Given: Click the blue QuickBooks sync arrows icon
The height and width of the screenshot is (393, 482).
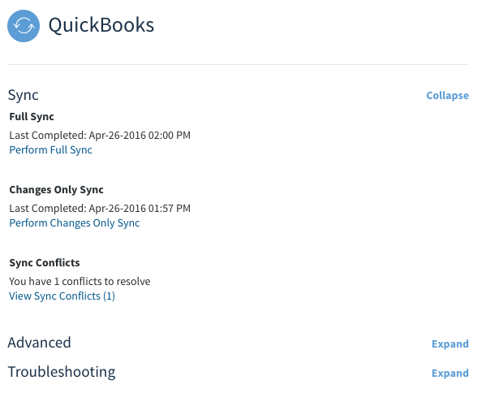Looking at the screenshot, I should point(24,26).
